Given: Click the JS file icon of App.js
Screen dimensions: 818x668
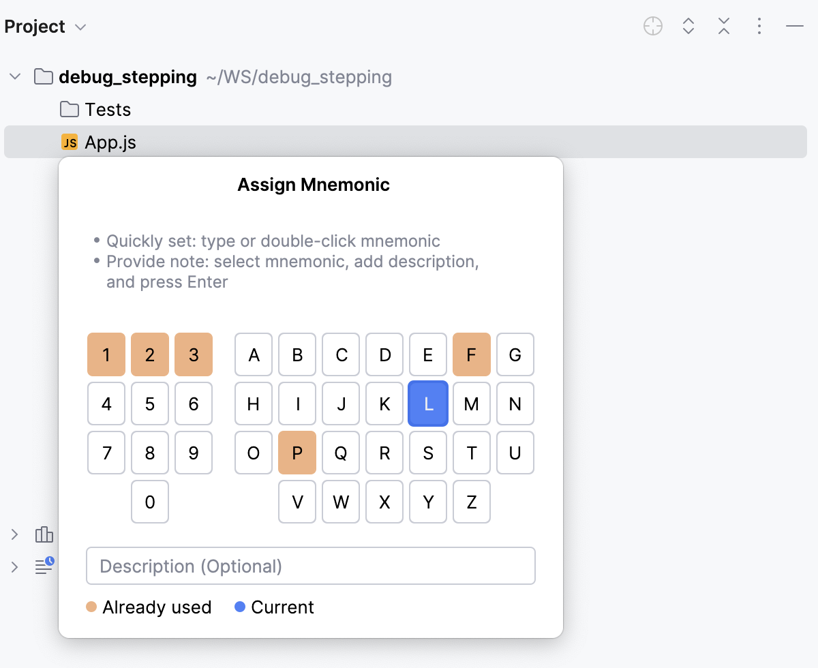Looking at the screenshot, I should (70, 142).
